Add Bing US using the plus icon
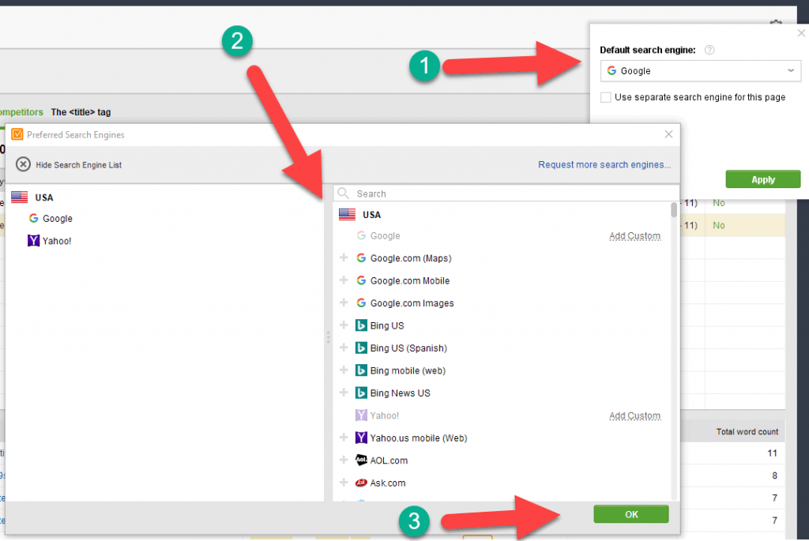 [x=344, y=325]
